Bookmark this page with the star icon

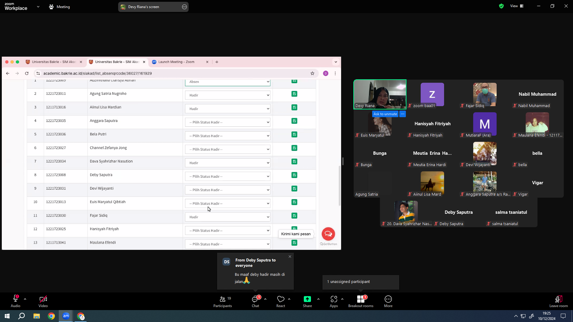(x=312, y=73)
